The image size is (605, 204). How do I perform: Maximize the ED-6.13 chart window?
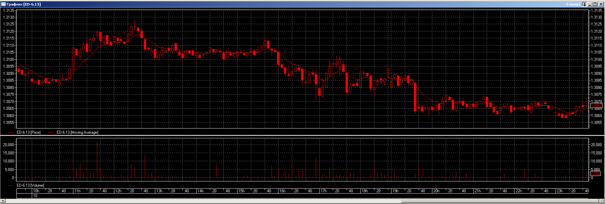coord(595,4)
